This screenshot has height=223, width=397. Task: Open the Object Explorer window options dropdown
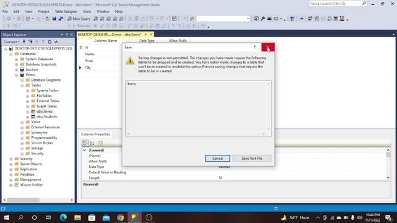click(x=62, y=35)
